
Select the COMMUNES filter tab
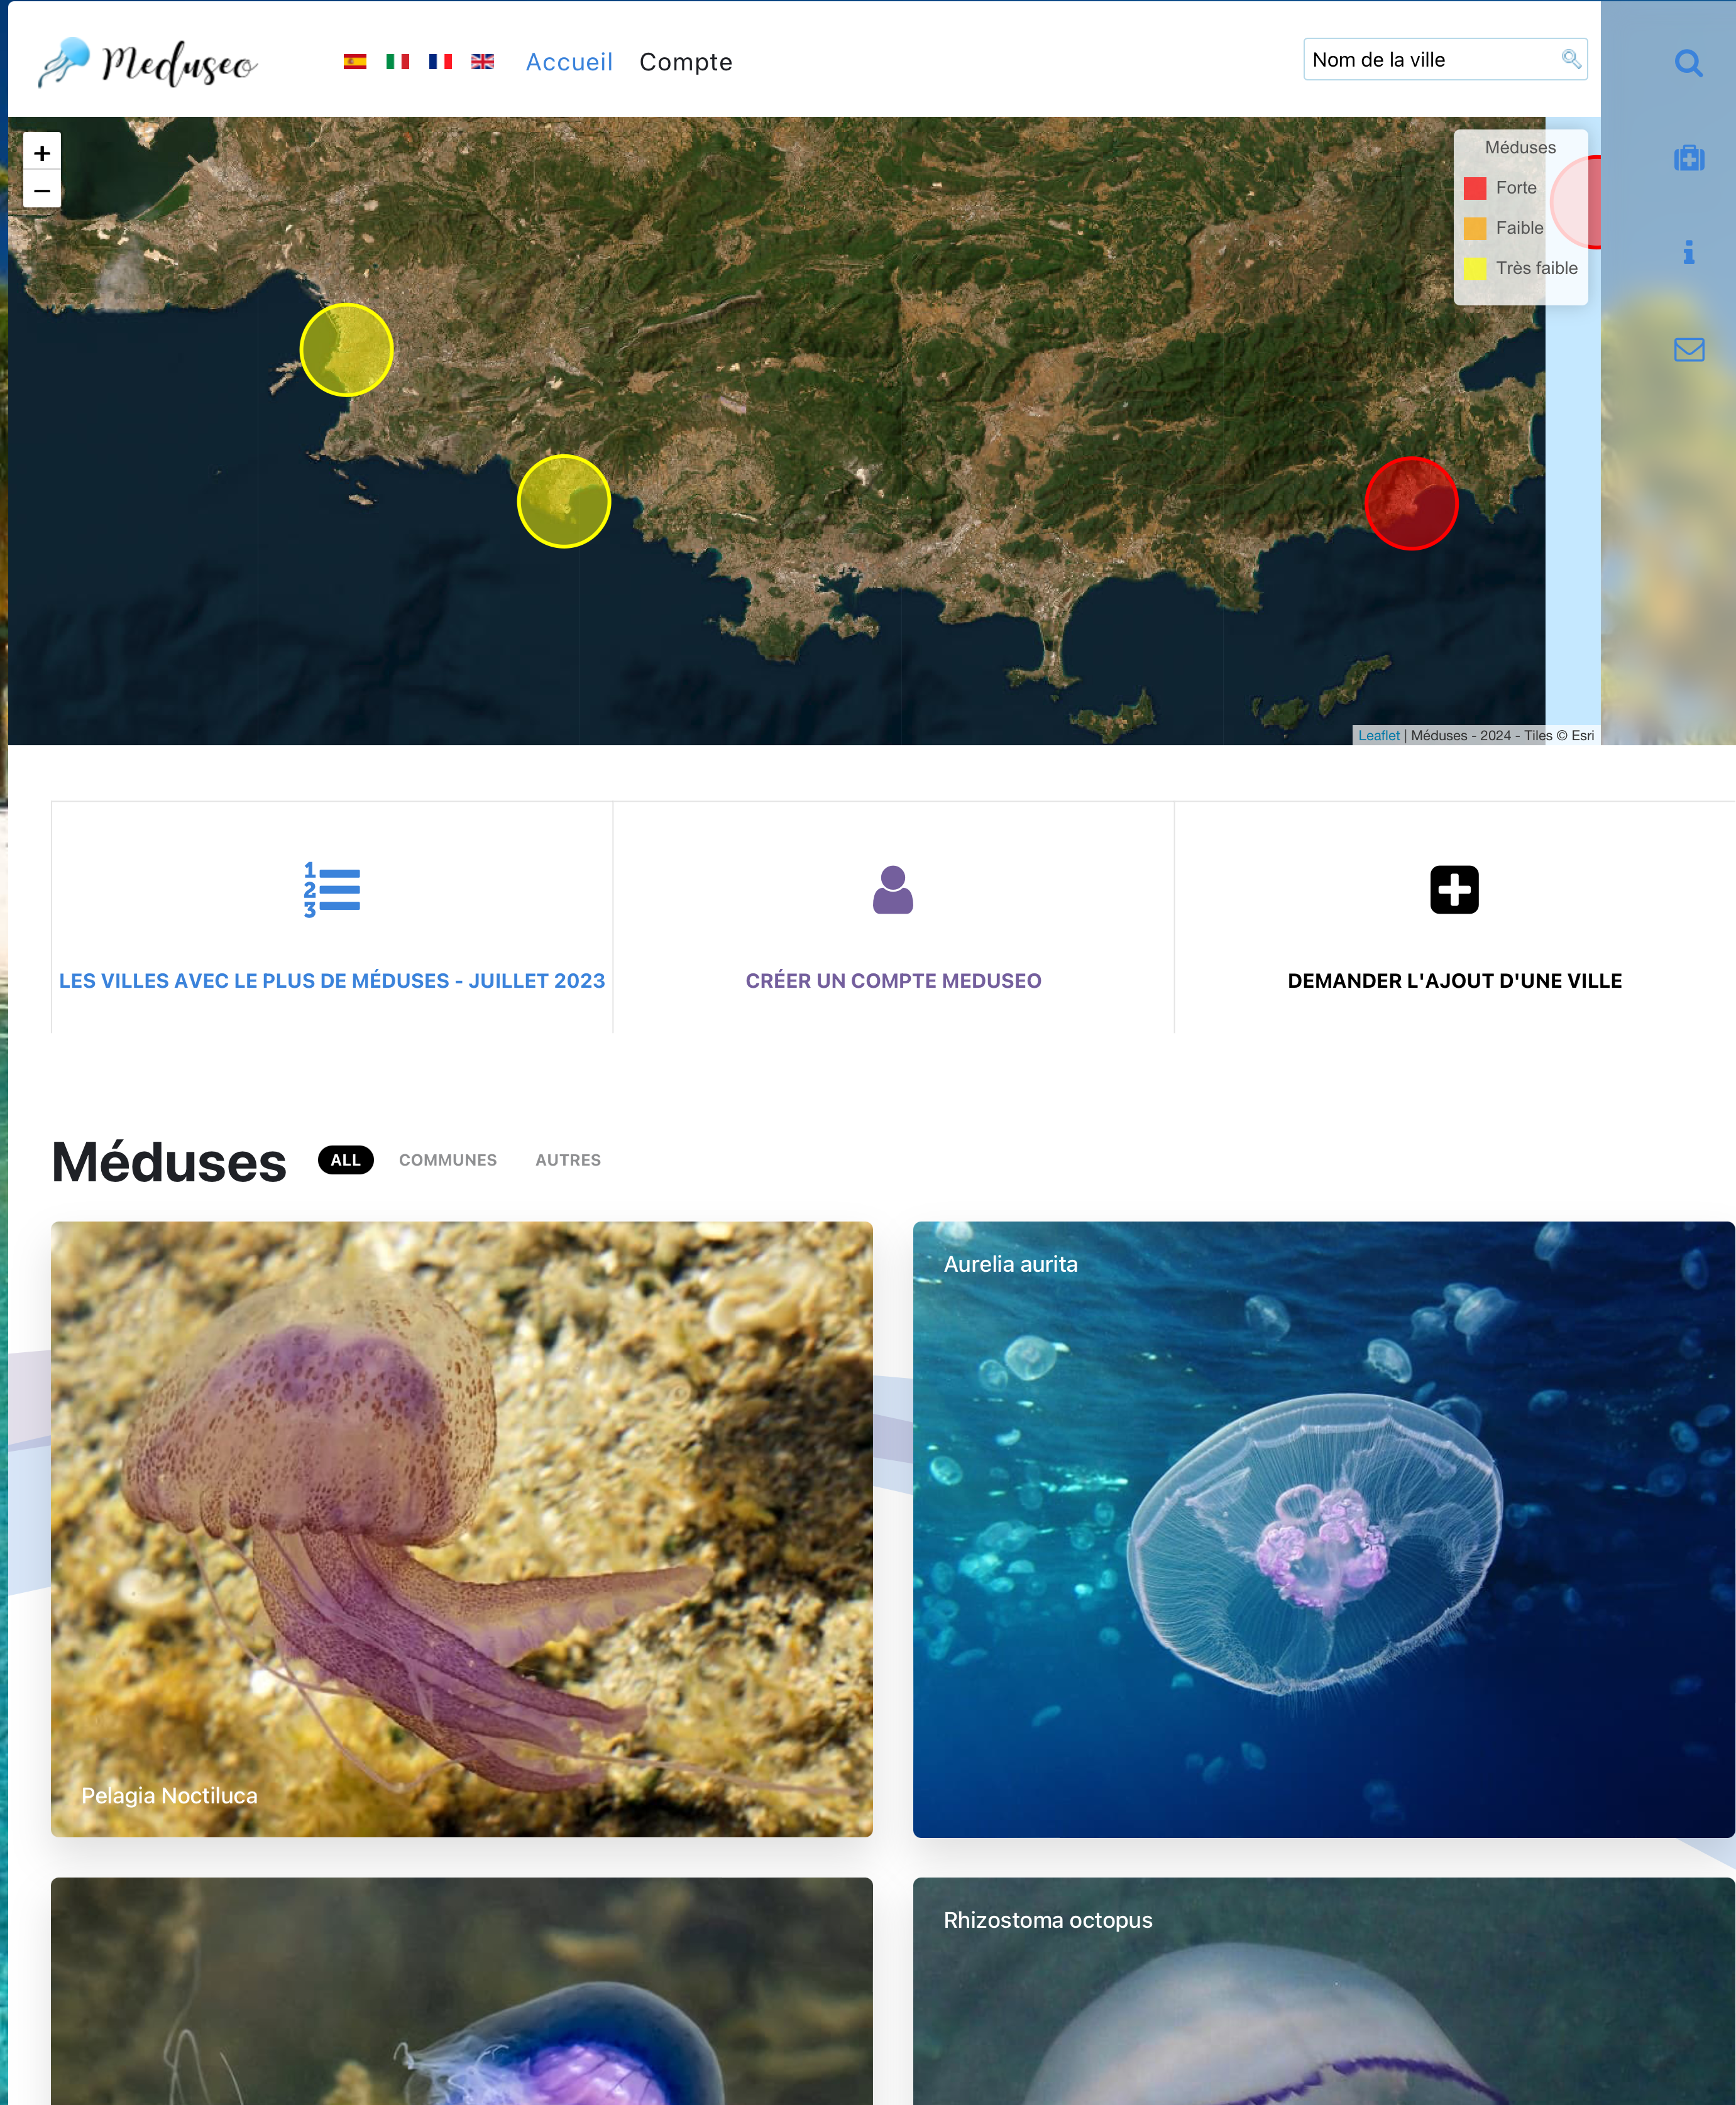pyautogui.click(x=448, y=1161)
